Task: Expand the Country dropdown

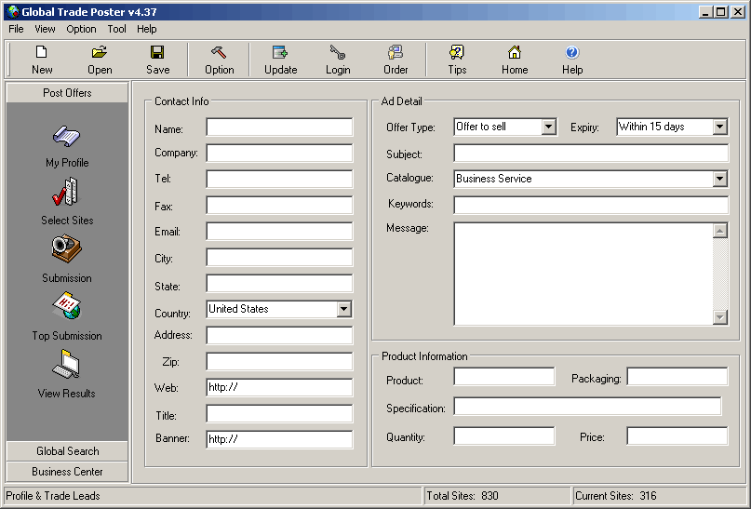Action: tap(344, 309)
